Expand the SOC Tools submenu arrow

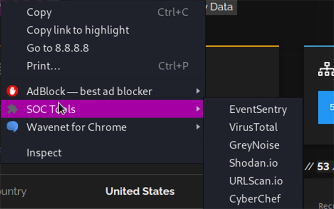199,109
